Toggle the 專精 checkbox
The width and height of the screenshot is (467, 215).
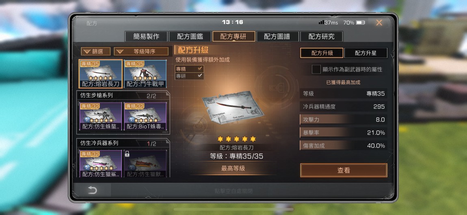pos(200,69)
